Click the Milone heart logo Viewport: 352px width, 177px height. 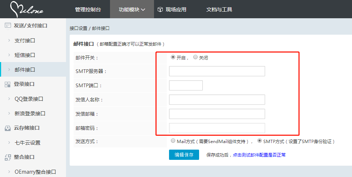26,9
